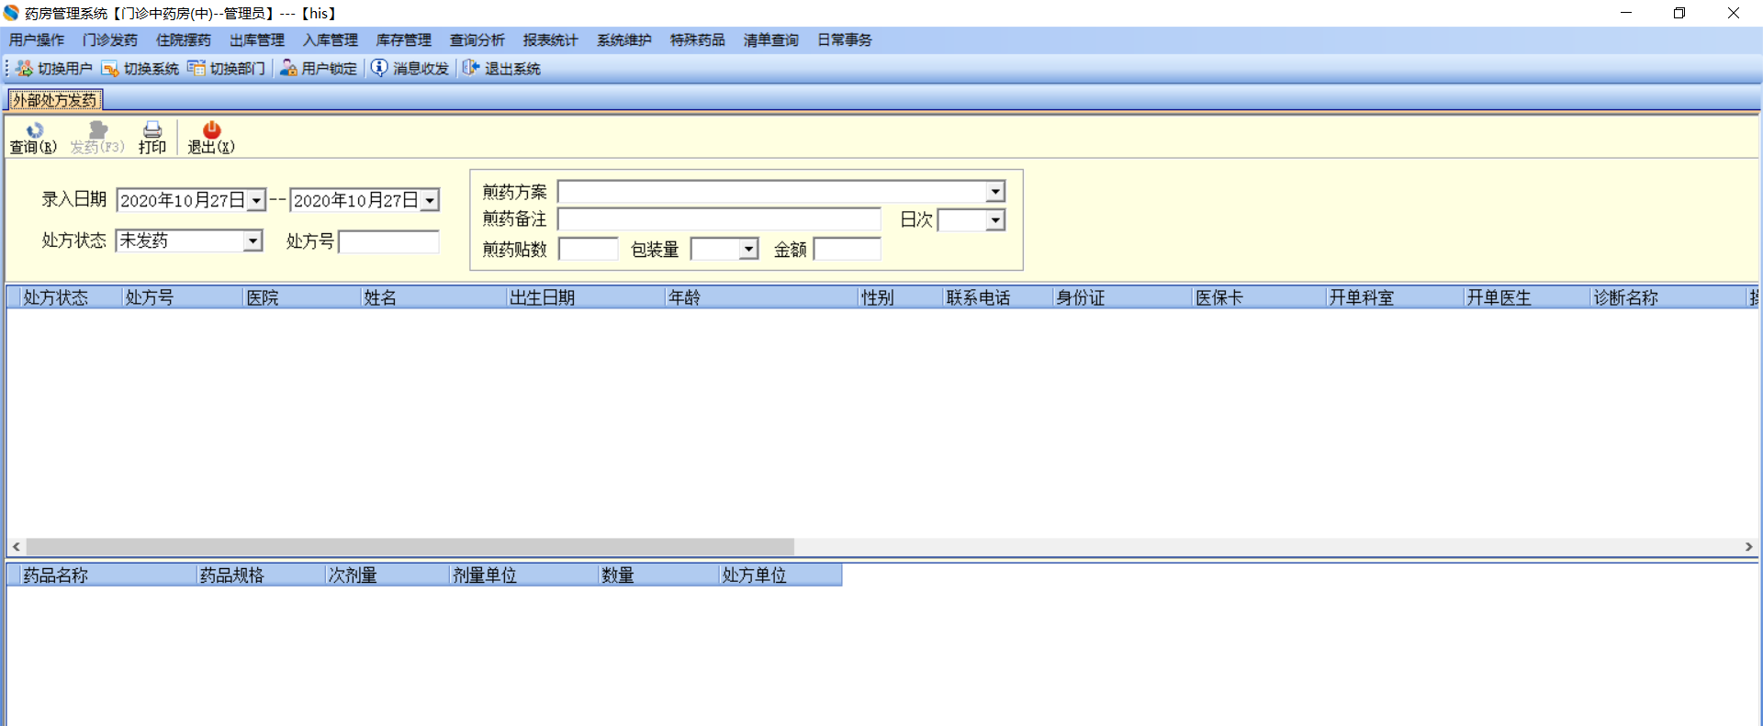The height and width of the screenshot is (726, 1763).
Task: Open the 清单查询 menu
Action: click(x=771, y=40)
